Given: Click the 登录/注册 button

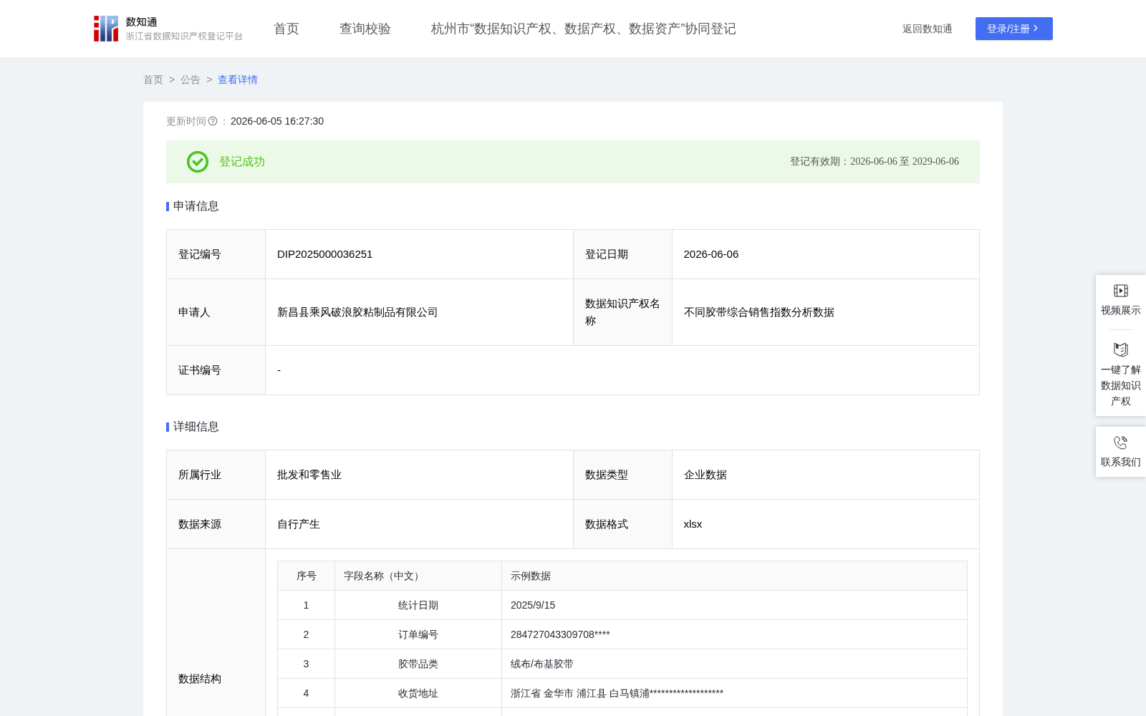Looking at the screenshot, I should point(1014,29).
